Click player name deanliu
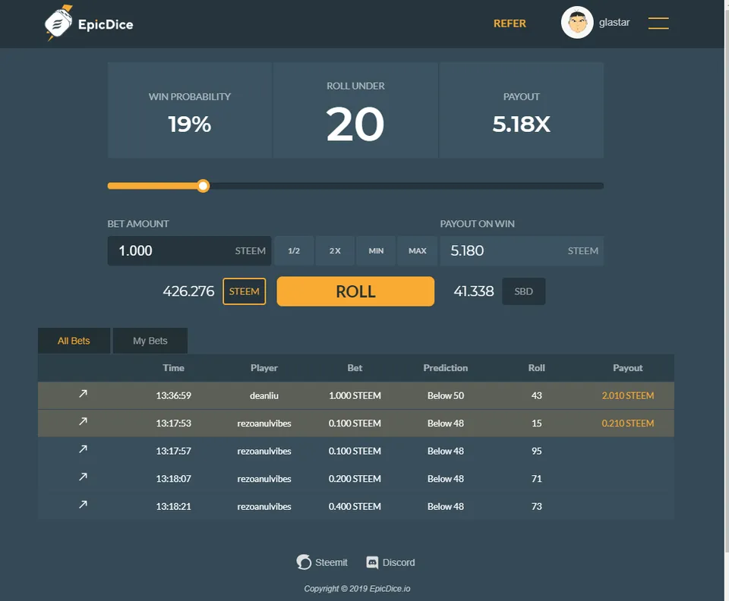This screenshot has height=601, width=729. [x=264, y=395]
